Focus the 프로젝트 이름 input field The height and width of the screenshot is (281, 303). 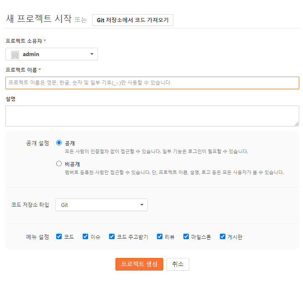(x=152, y=83)
